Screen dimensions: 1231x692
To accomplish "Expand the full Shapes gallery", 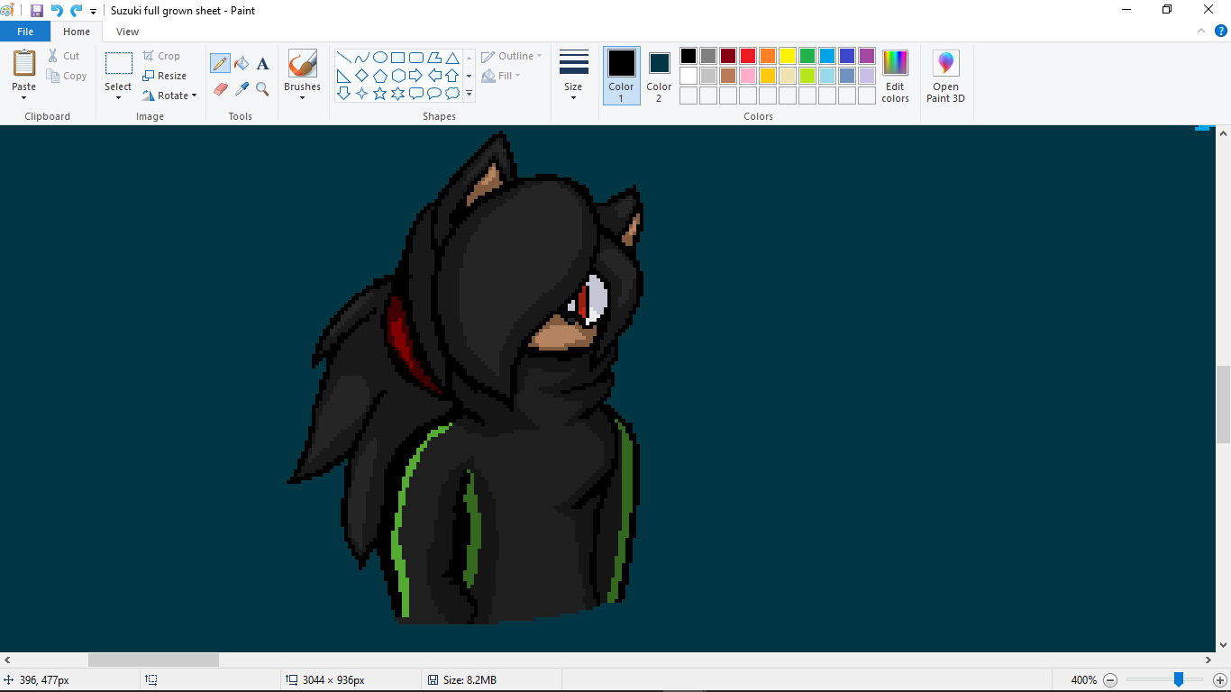I will pos(469,94).
